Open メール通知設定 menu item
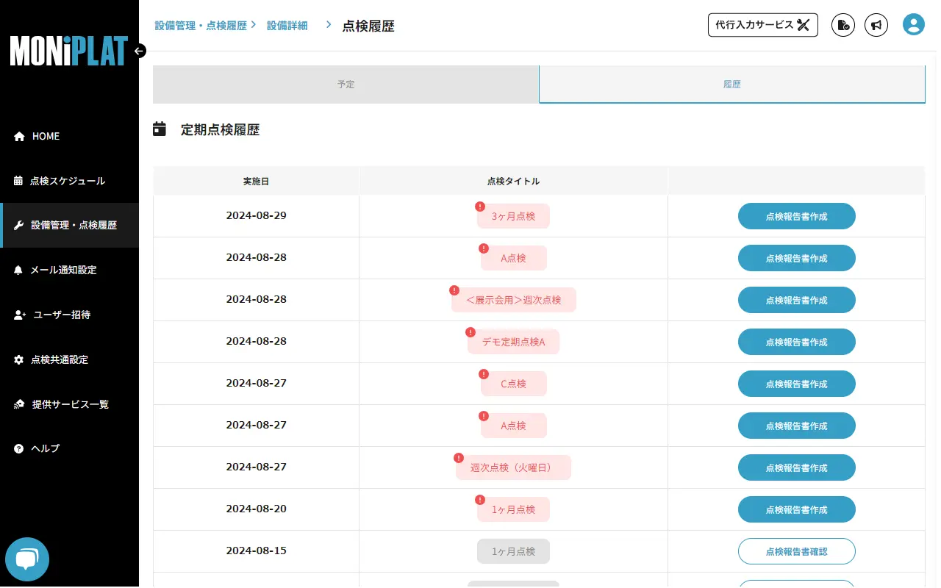 63,270
